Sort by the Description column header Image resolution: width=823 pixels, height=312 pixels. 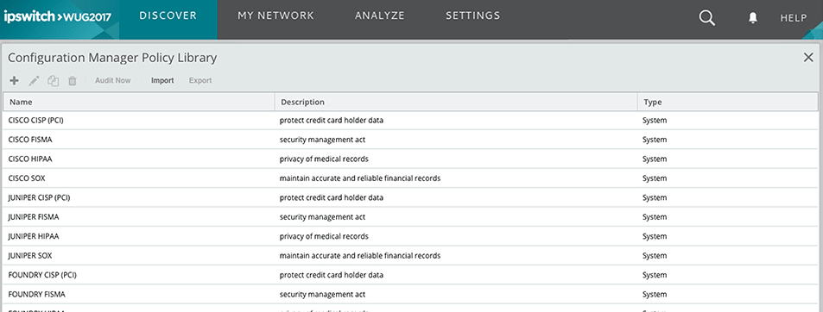pyautogui.click(x=456, y=102)
